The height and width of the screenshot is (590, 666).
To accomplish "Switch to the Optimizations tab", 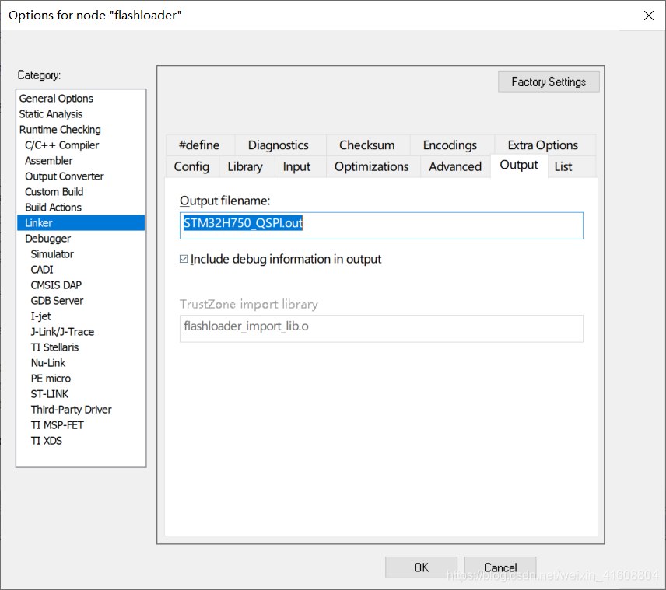I will pyautogui.click(x=372, y=166).
